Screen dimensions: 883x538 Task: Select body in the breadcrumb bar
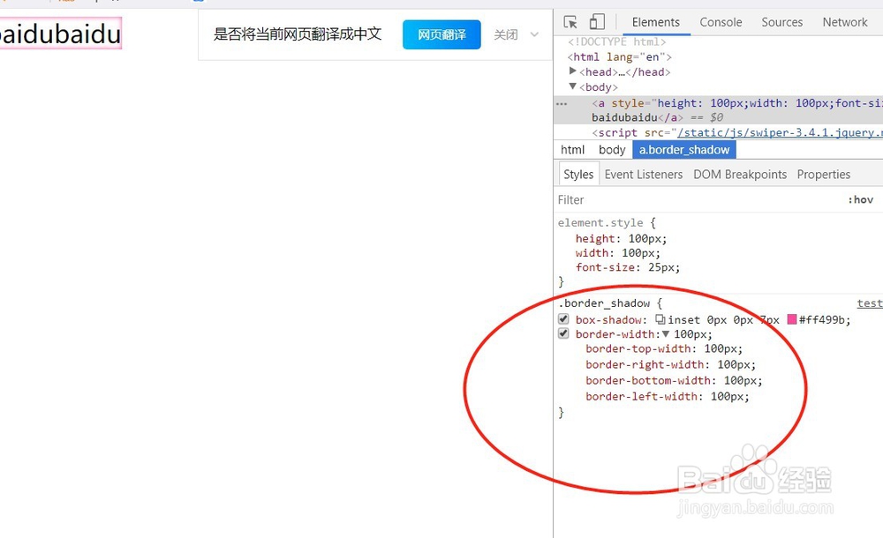(x=612, y=150)
